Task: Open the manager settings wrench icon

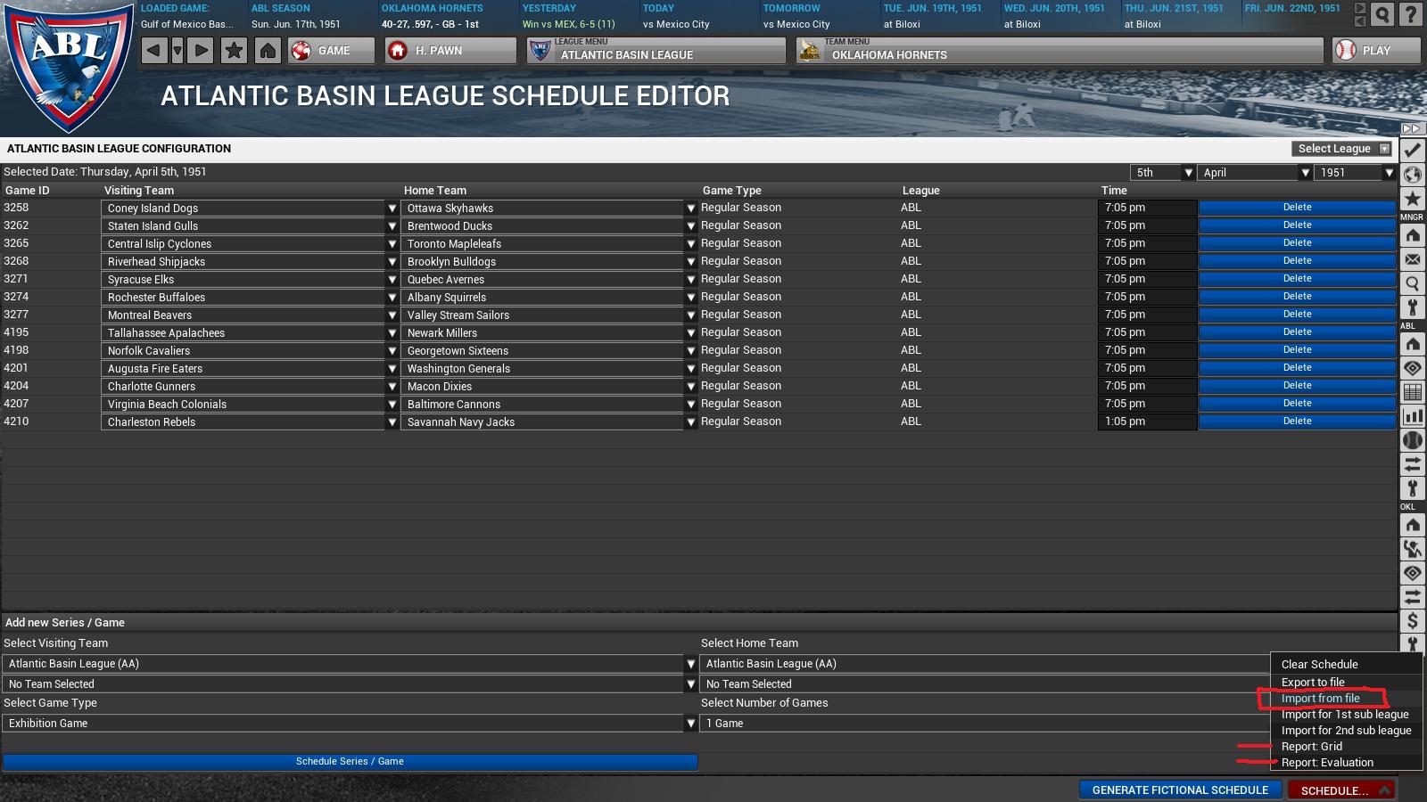Action: [1413, 307]
